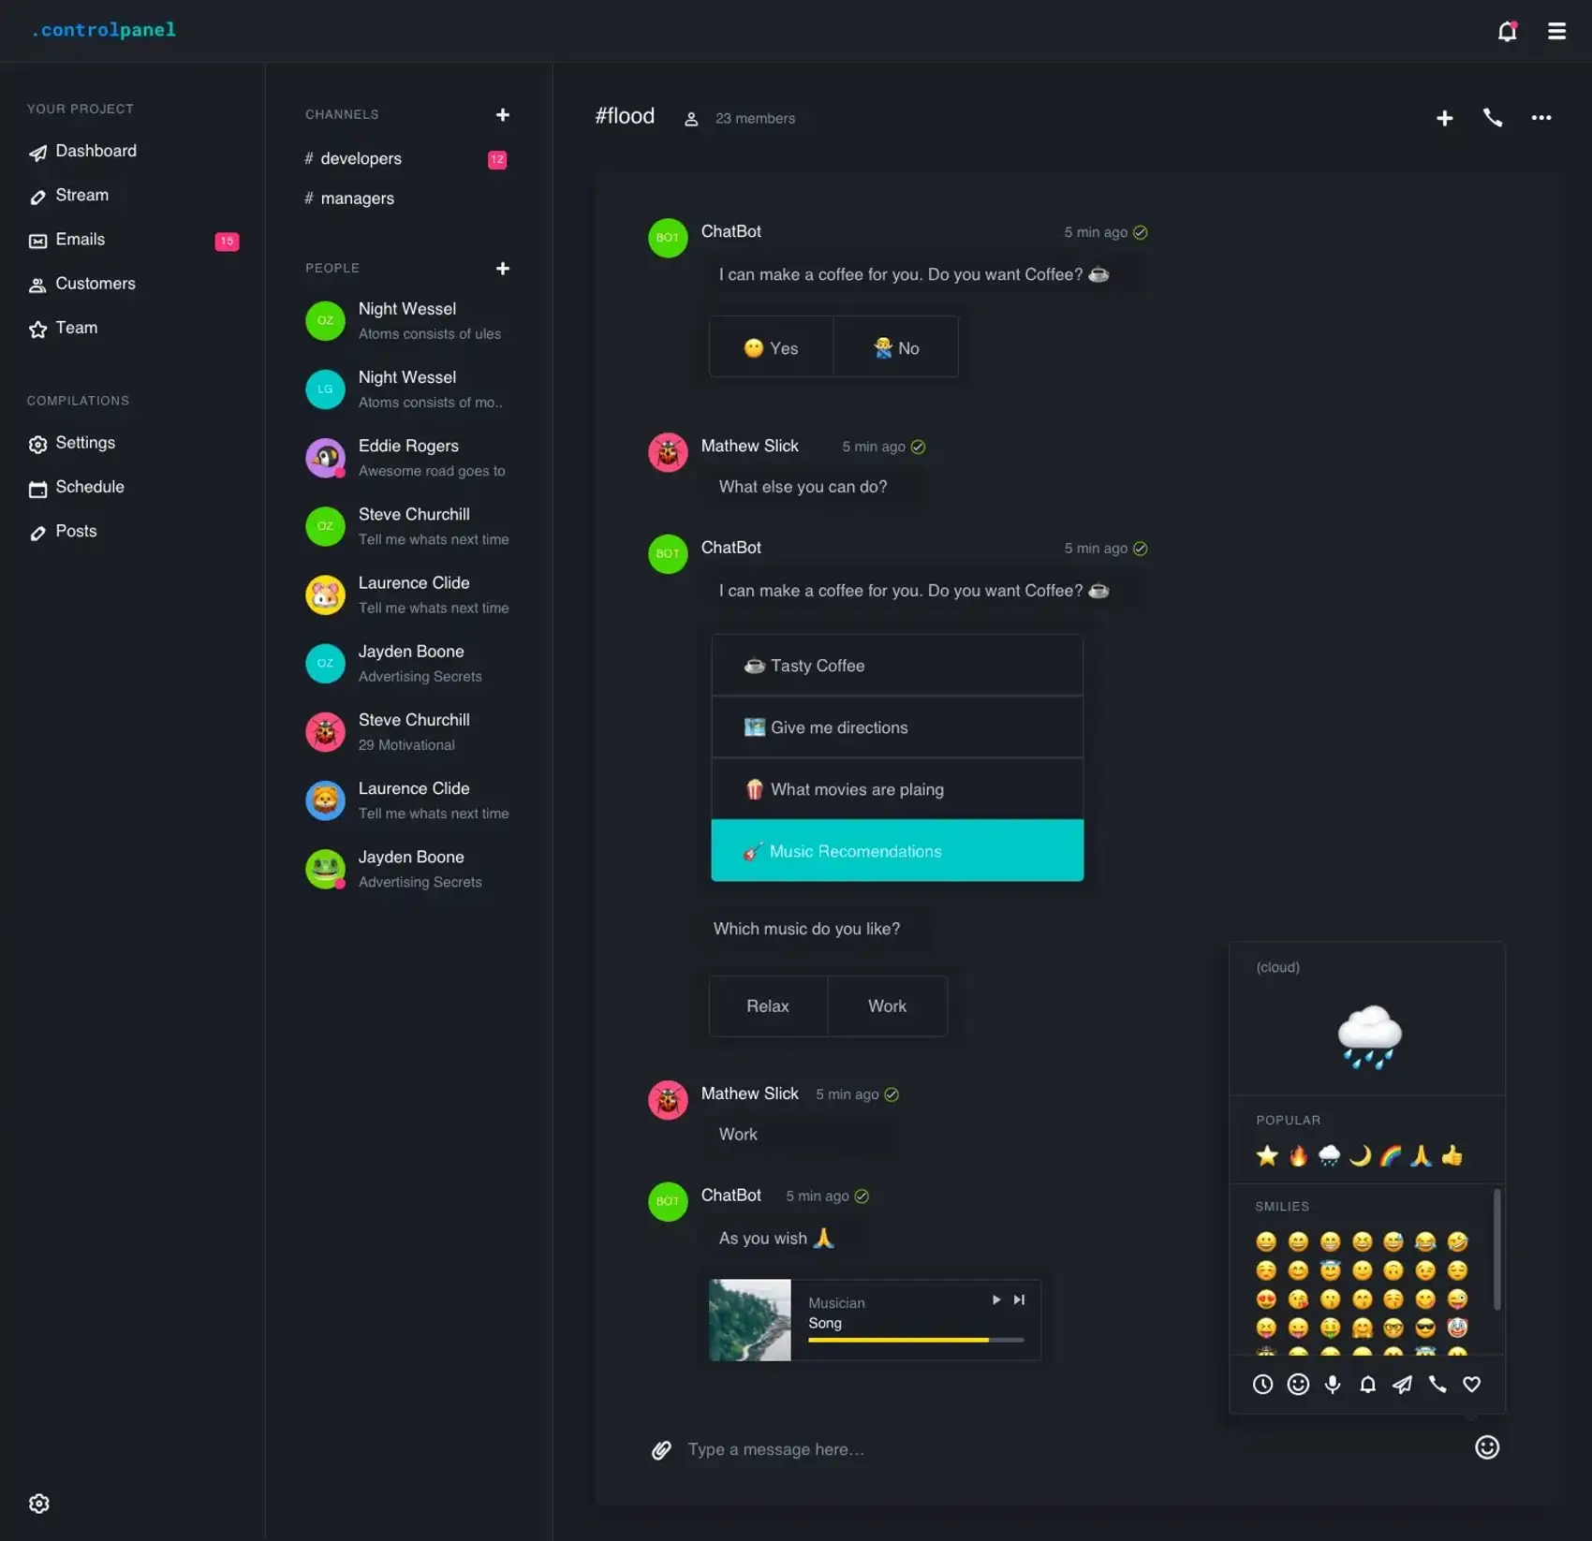Image resolution: width=1592 pixels, height=1541 pixels.
Task: Select the heart category in emoji panel
Action: point(1471,1384)
